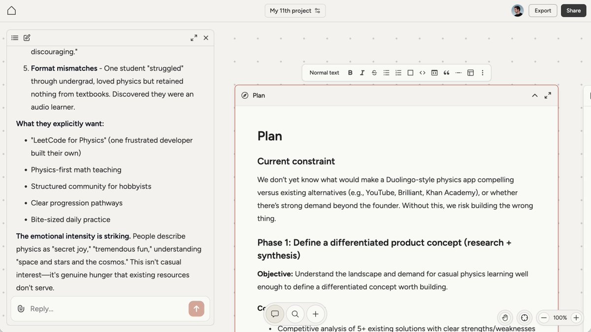Image resolution: width=591 pixels, height=332 pixels.
Task: Go to the home screen icon
Action: tap(11, 10)
